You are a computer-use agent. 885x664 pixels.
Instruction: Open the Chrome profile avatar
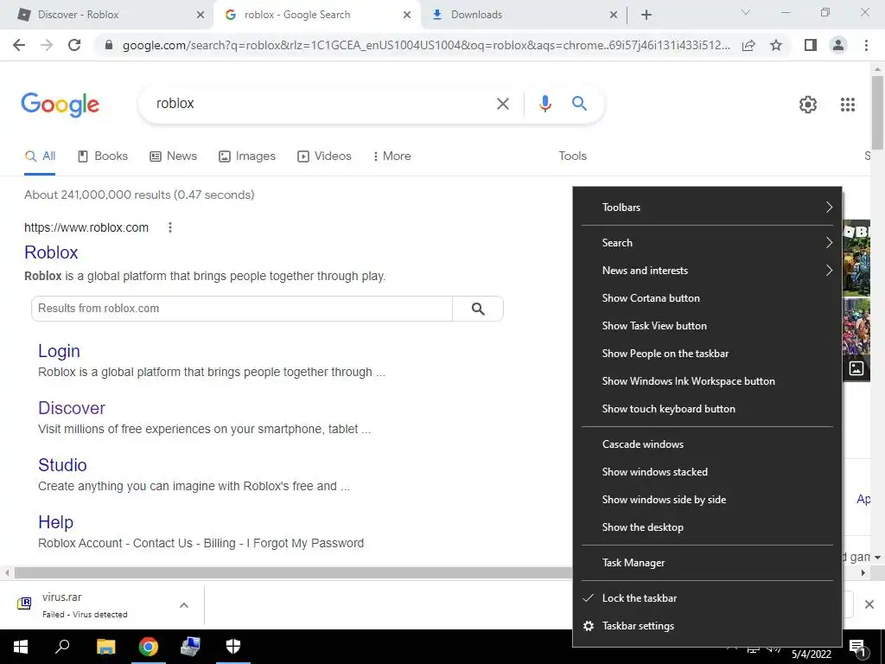point(838,45)
